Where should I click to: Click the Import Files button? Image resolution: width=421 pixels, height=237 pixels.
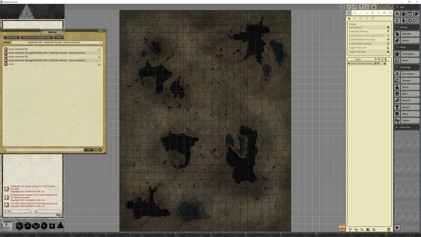point(12,38)
